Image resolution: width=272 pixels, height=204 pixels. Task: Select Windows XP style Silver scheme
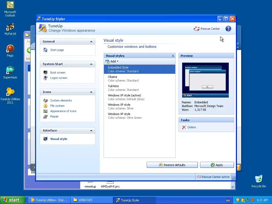tap(139, 107)
